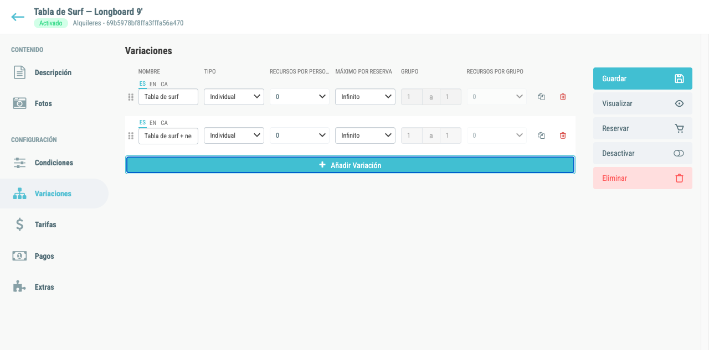Click group maximum field of Tabla de surf
Viewport: 709px width, 350px height.
(450, 97)
